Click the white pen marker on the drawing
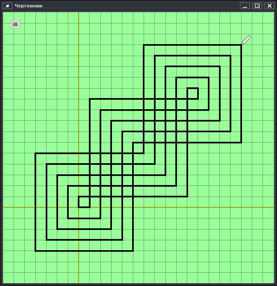The height and width of the screenshot is (286, 277). pos(246,40)
